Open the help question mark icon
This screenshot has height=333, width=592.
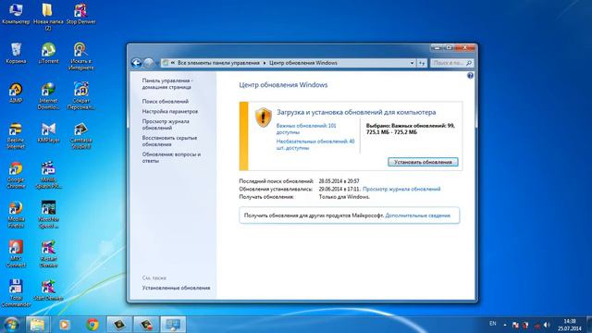point(470,76)
